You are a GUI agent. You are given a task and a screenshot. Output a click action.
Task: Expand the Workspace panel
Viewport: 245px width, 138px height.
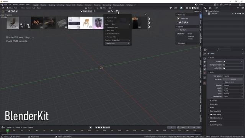pyautogui.click(x=181, y=43)
